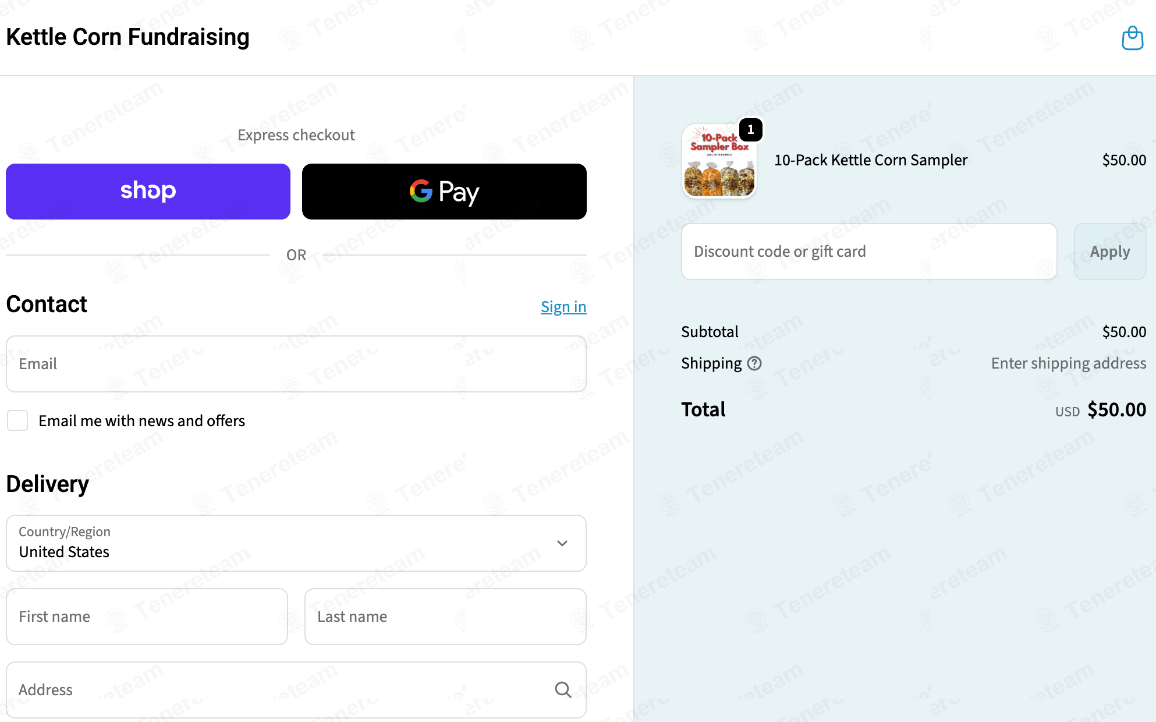Pay with Google Pay button

coord(444,192)
